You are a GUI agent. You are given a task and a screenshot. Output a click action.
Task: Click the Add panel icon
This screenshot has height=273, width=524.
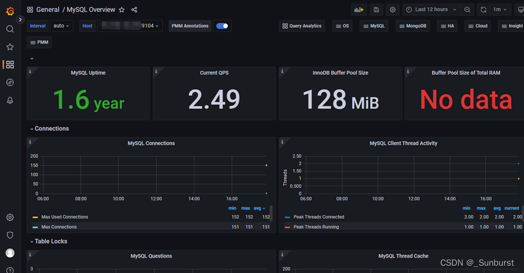coord(359,10)
